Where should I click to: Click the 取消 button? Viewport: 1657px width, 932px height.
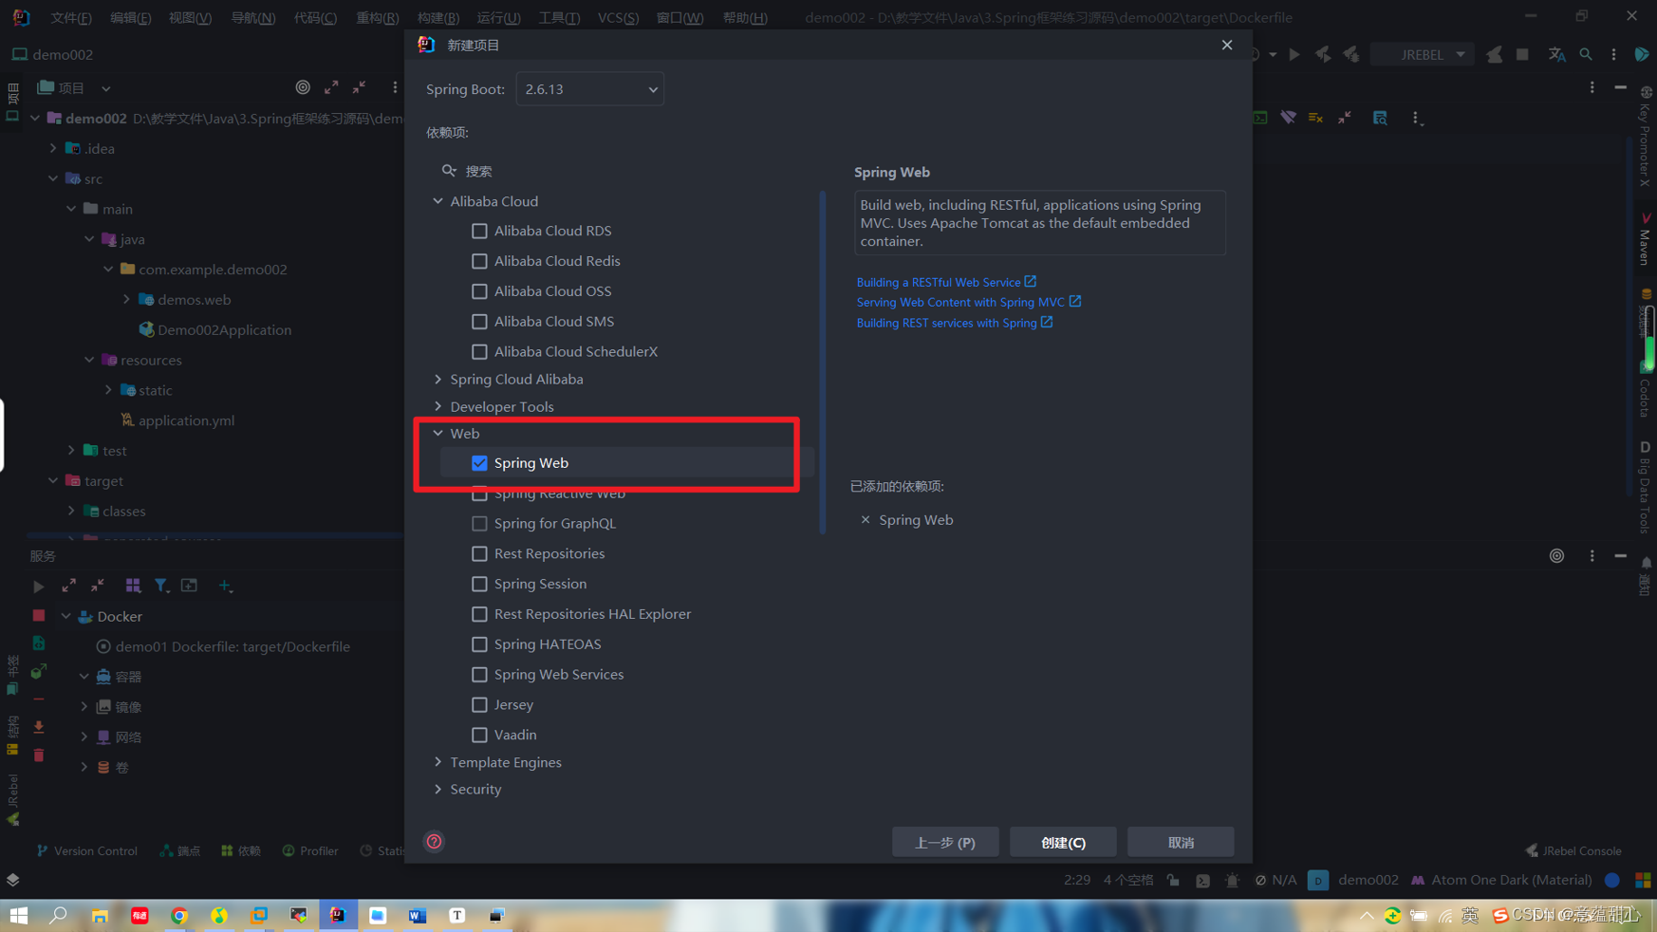point(1181,842)
